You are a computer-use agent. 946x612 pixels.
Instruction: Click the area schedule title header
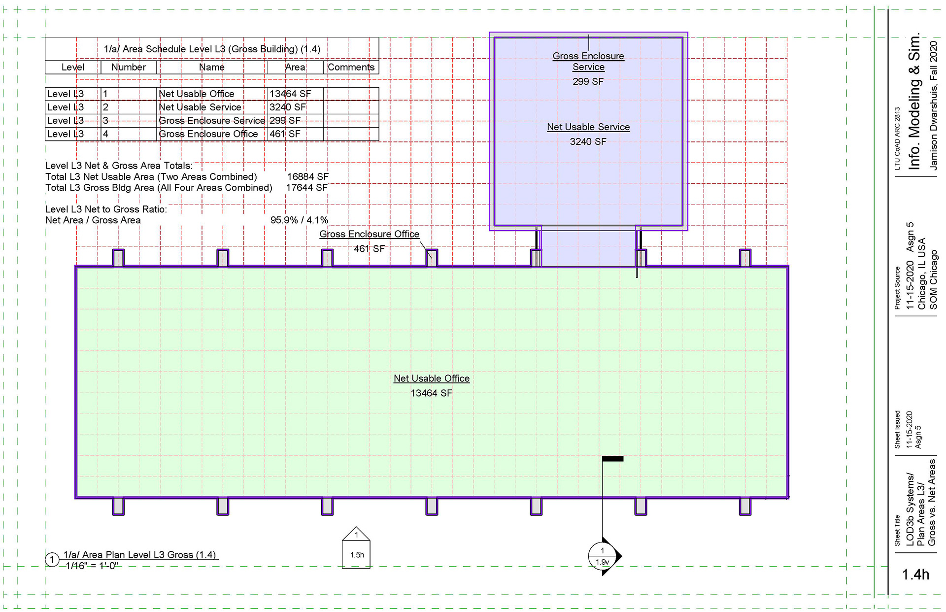(212, 49)
